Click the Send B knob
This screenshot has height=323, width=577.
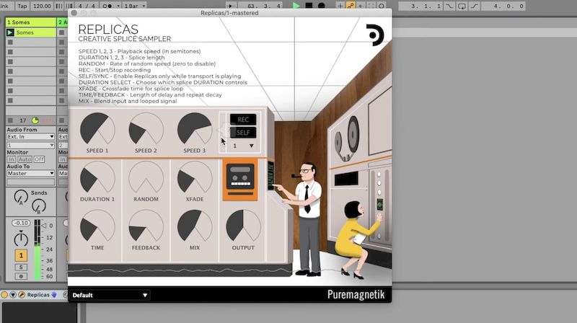tap(39, 206)
